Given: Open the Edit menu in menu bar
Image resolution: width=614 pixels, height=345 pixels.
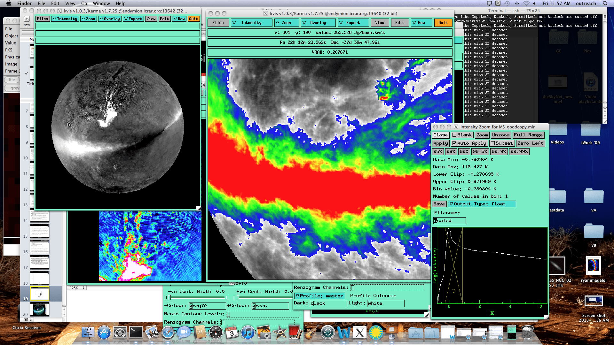Looking at the screenshot, I should [x=55, y=4].
